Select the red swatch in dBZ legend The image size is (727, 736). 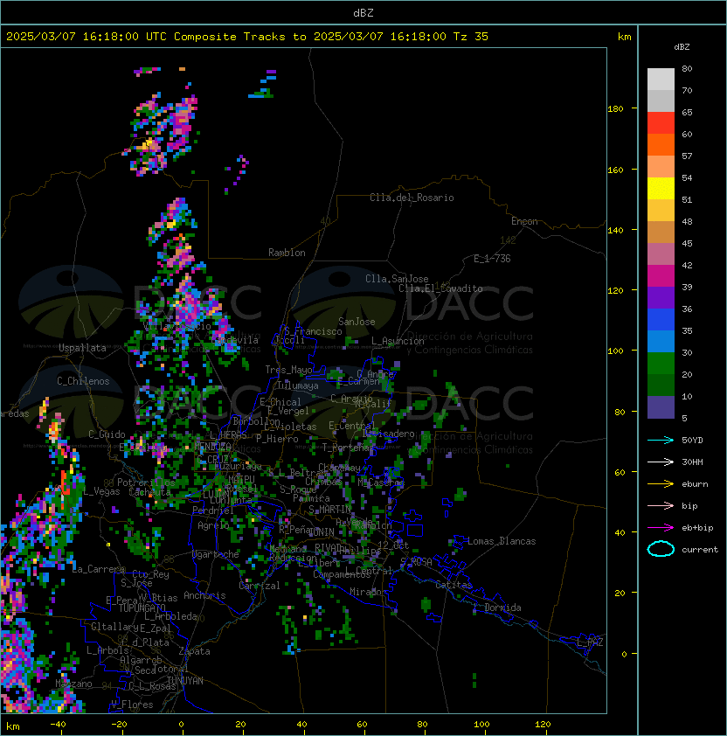coord(661,122)
